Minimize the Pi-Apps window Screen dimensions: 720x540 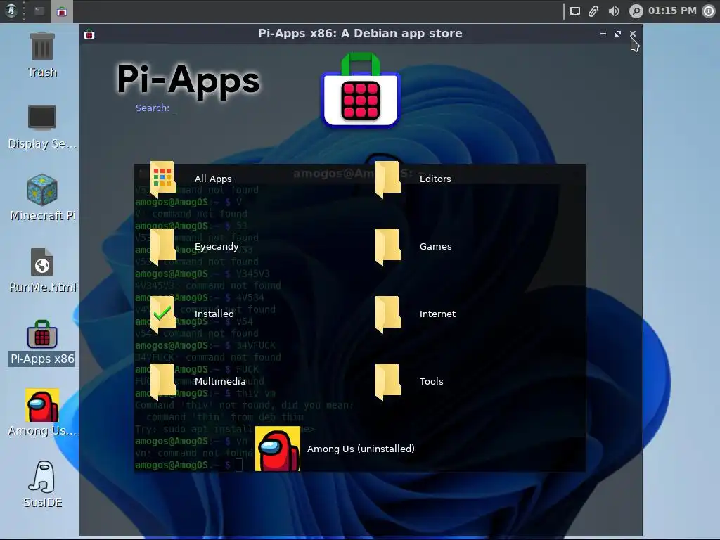pos(603,34)
